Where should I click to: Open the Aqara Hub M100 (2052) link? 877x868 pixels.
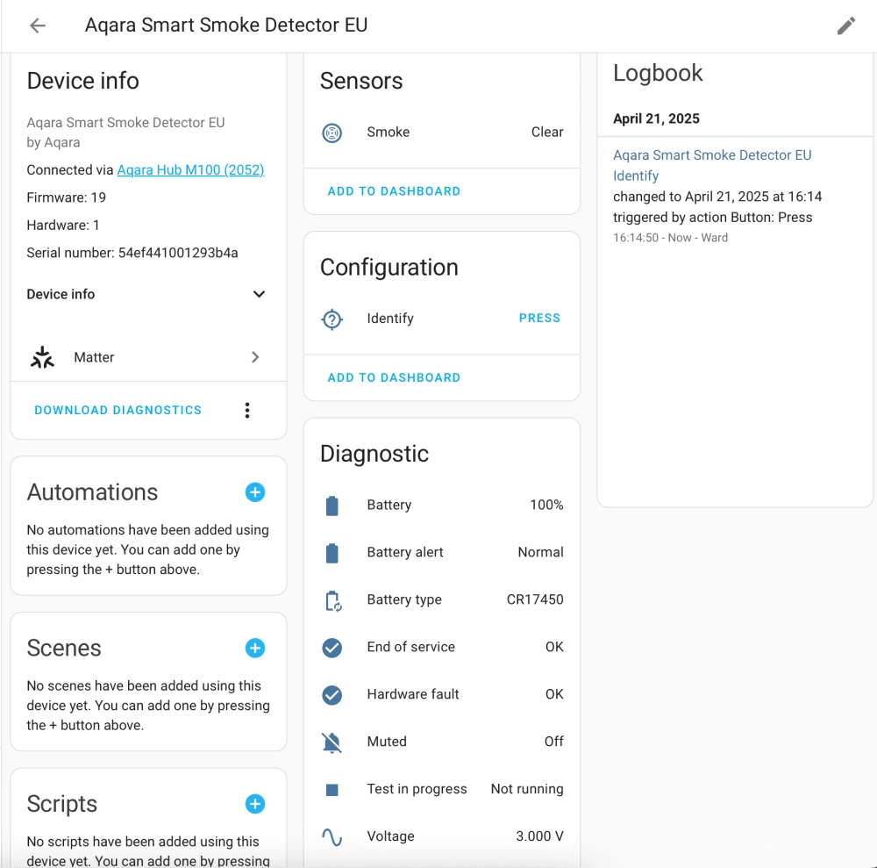190,169
